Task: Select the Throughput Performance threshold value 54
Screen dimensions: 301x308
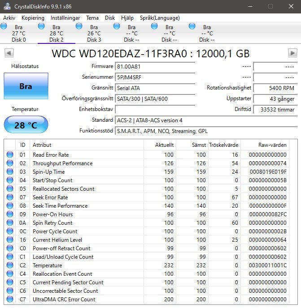Action: [x=235, y=163]
